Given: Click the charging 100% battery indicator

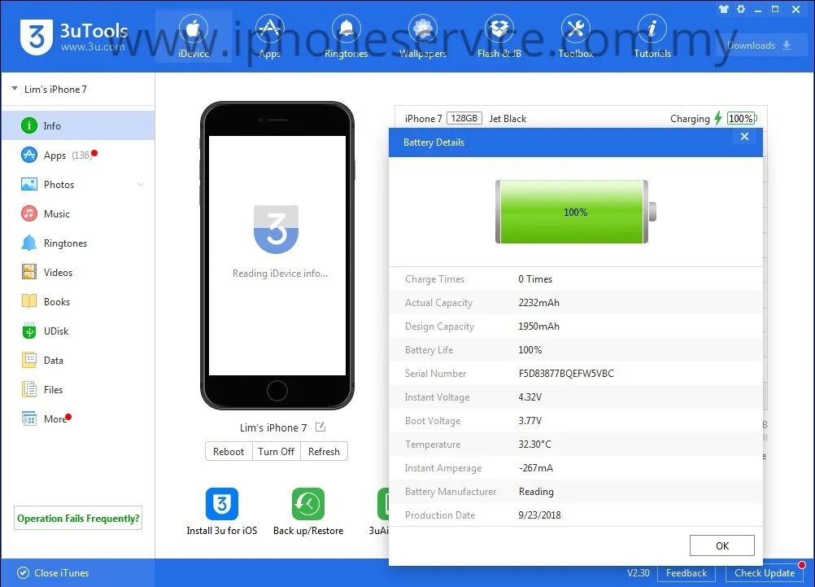Looking at the screenshot, I should pyautogui.click(x=742, y=118).
